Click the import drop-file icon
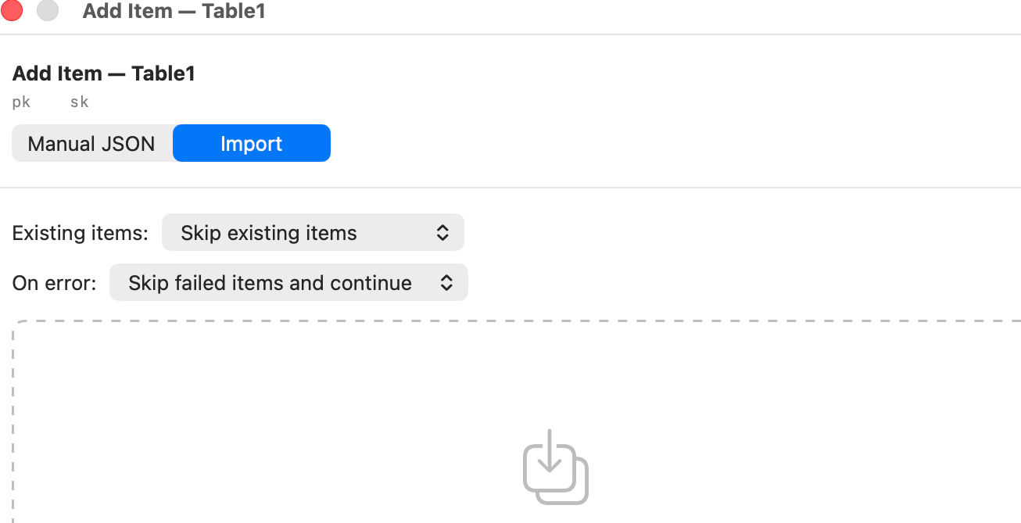Image resolution: width=1021 pixels, height=523 pixels. (555, 466)
